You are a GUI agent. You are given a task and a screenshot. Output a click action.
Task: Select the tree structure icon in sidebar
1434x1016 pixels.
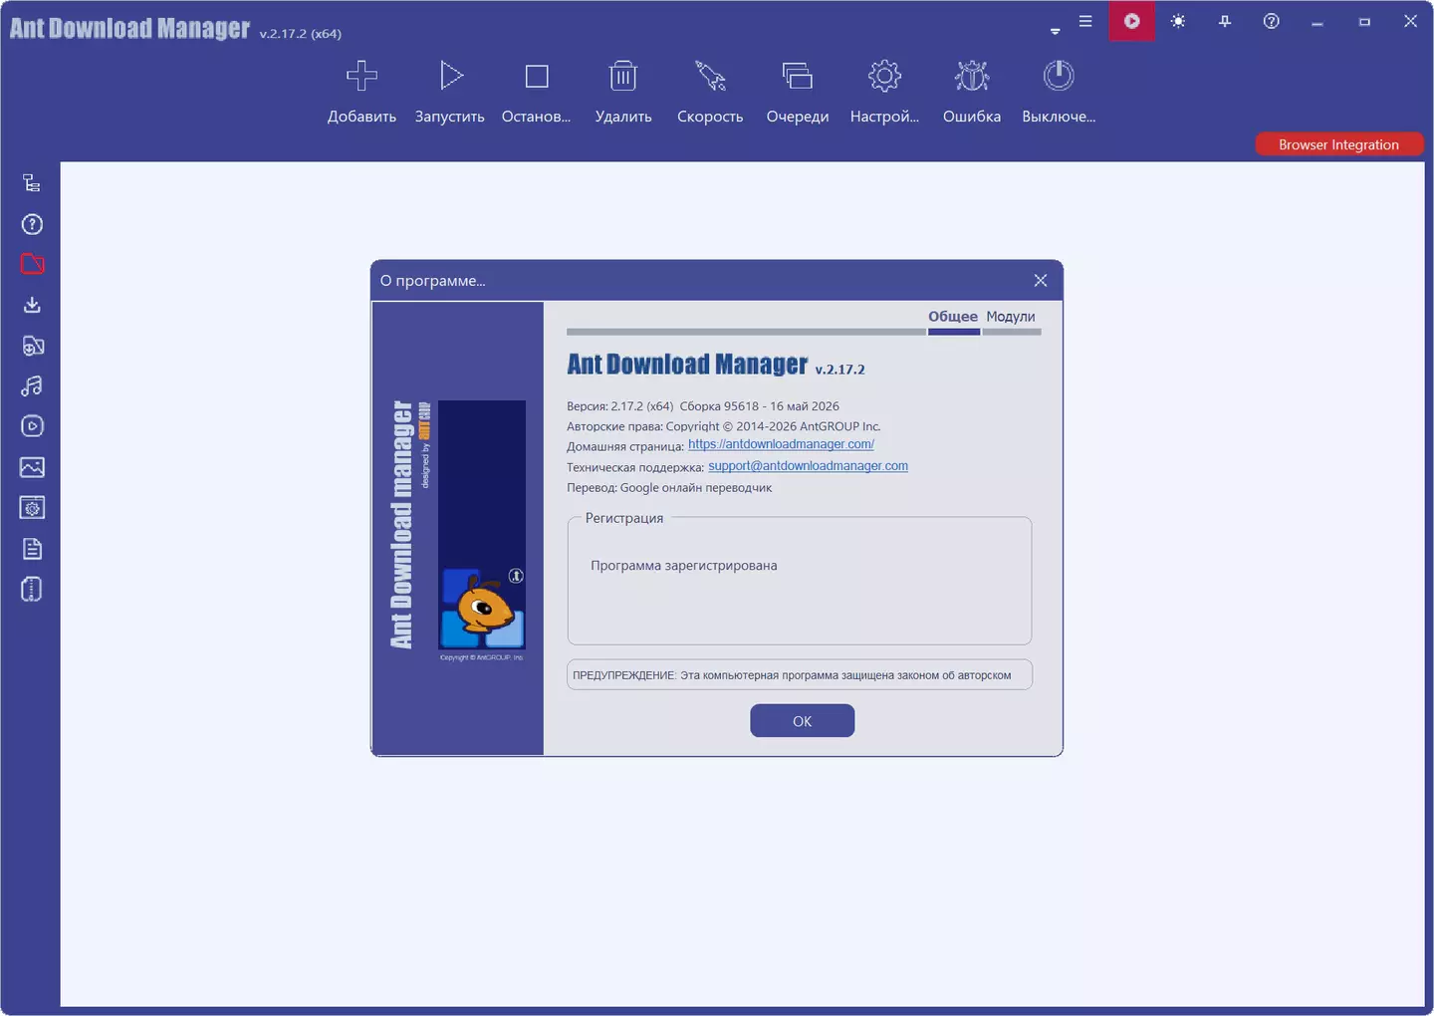click(x=32, y=183)
